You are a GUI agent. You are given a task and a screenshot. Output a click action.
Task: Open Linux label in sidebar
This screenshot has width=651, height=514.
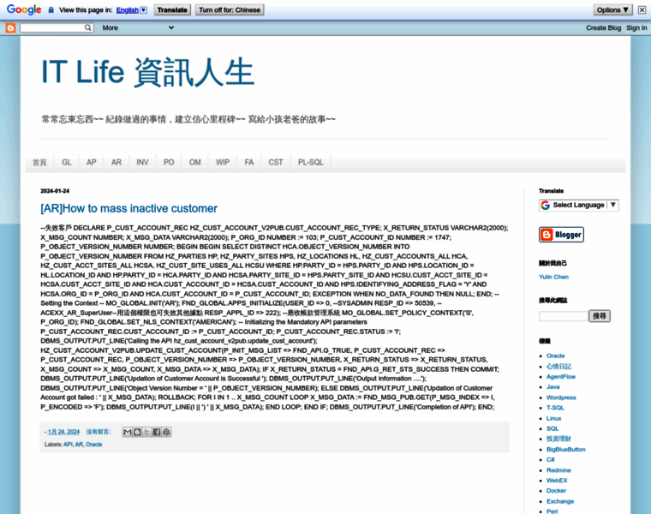(x=554, y=419)
